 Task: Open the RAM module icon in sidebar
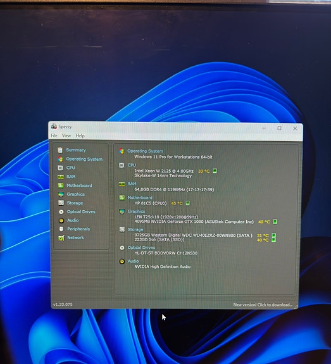coord(61,177)
